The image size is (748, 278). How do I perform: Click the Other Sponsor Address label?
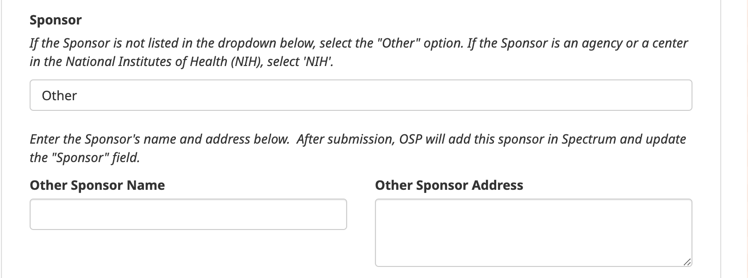point(449,185)
